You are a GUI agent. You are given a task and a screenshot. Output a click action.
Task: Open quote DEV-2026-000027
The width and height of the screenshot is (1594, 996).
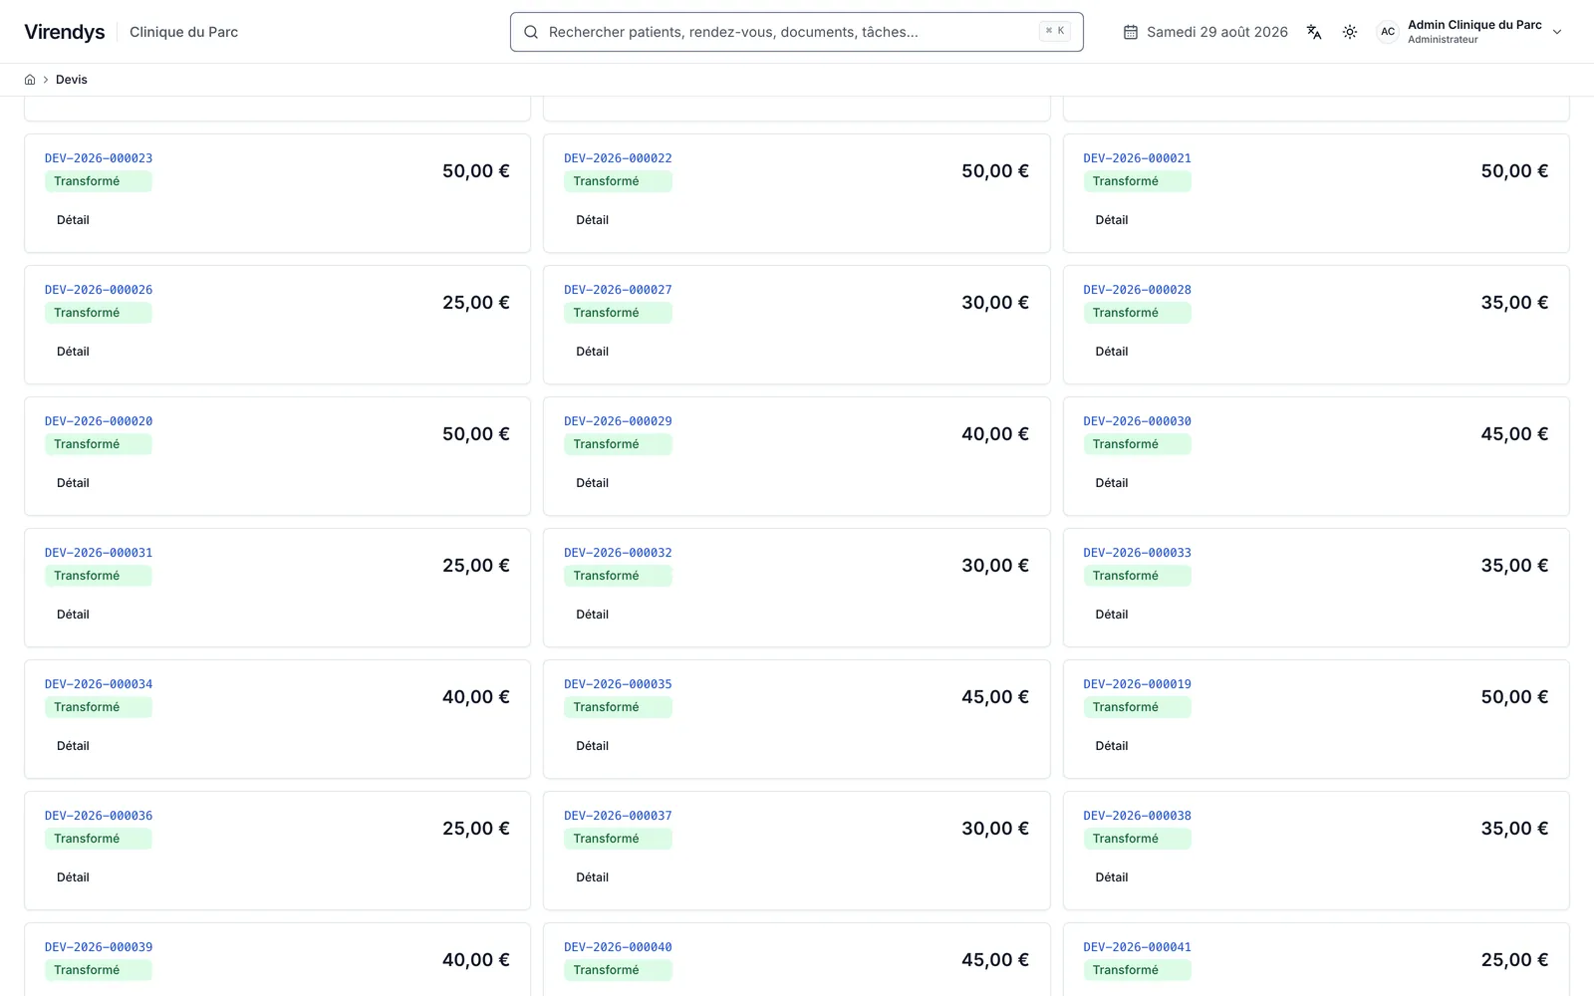pyautogui.click(x=618, y=290)
